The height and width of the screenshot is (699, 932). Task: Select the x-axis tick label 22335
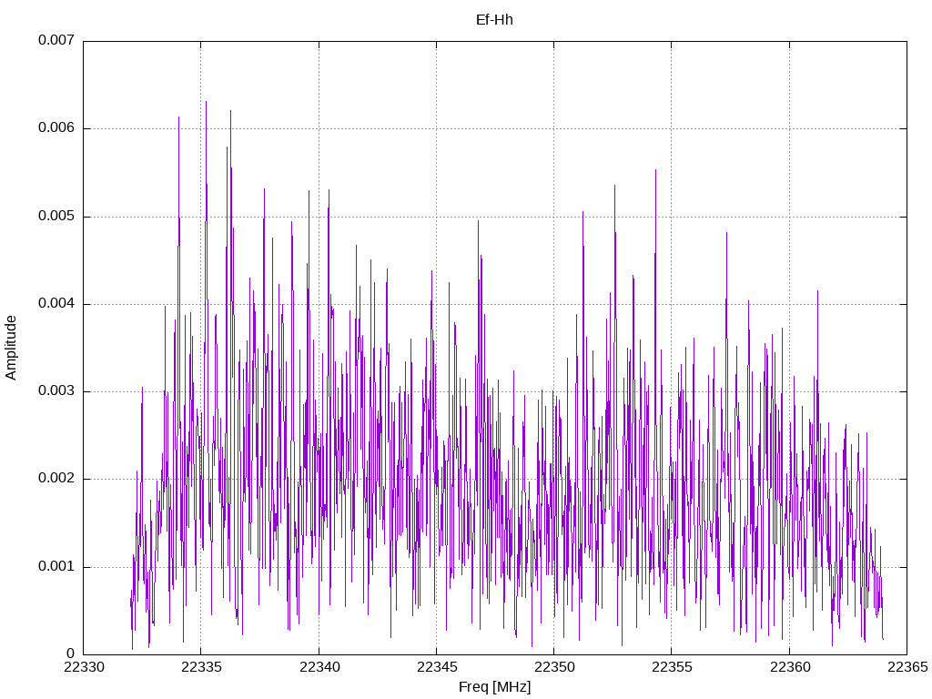tap(201, 667)
